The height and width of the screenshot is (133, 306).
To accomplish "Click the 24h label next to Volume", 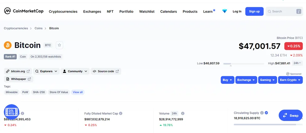I will point(174,114).
